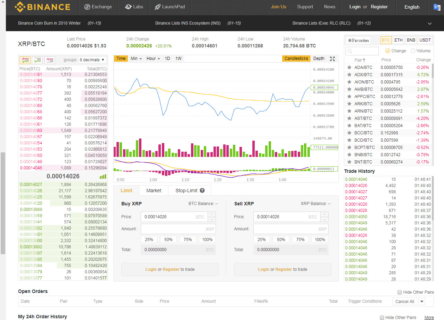Select the 1W chart interval
Viewport: 444px width, 320px height.
179,59
